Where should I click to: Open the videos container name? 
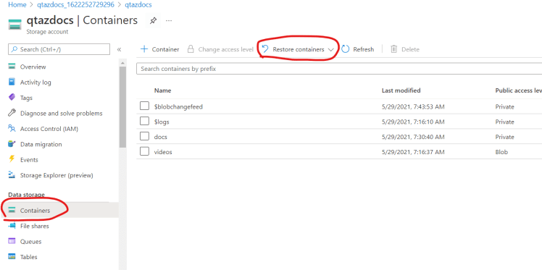pos(163,152)
